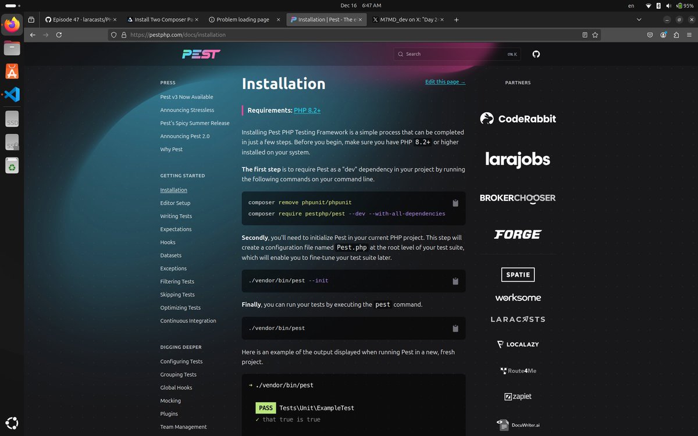This screenshot has width=698, height=436.
Task: Open the Localazy partner logo
Action: pyautogui.click(x=518, y=344)
